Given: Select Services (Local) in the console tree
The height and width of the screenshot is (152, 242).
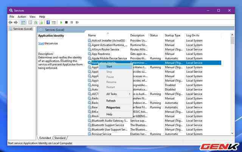Looking at the screenshot, I should coord(23,29).
